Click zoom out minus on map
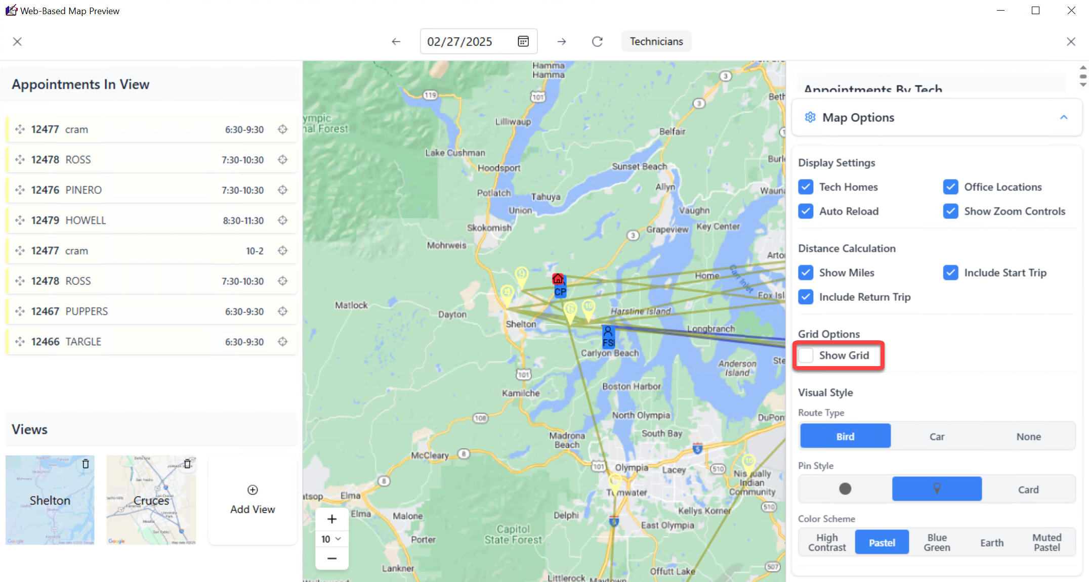The image size is (1089, 582). (x=331, y=558)
